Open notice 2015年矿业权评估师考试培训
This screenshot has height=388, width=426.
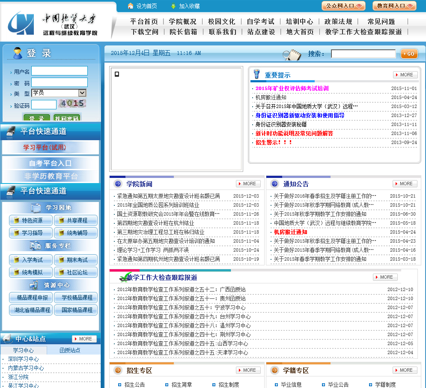(292, 88)
